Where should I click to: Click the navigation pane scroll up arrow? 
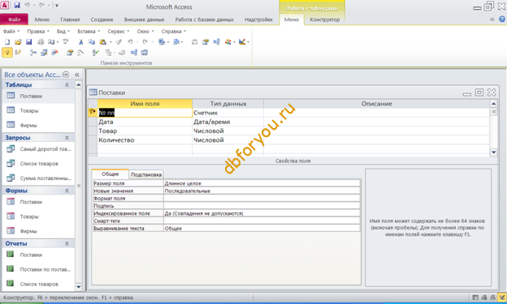[79, 85]
